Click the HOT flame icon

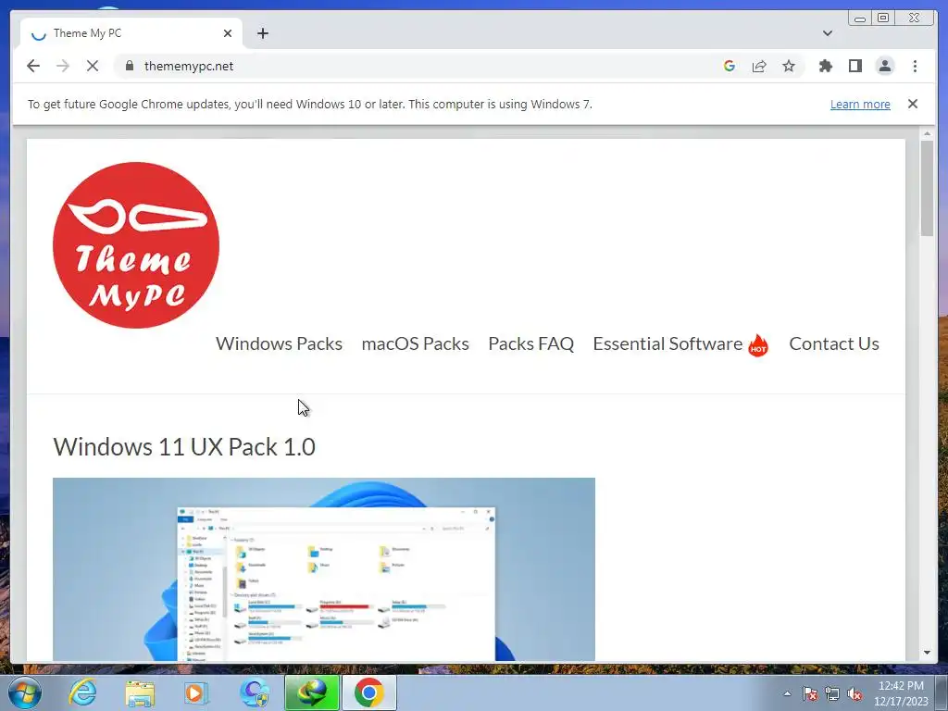(x=758, y=345)
